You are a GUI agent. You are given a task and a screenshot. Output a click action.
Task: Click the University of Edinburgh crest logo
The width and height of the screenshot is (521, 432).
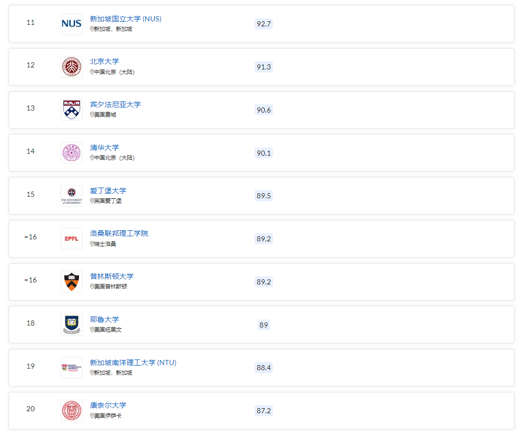[71, 196]
